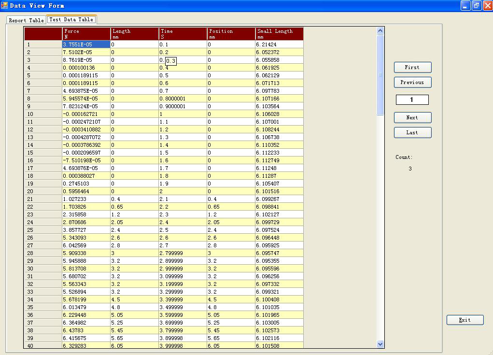Click the First button
The height and width of the screenshot is (355, 493).
tap(412, 67)
